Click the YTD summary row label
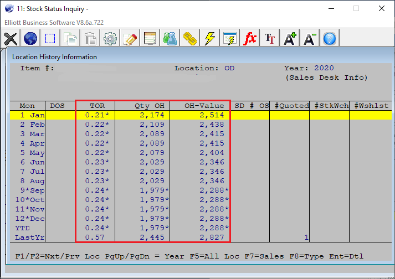Viewport: 395px width, 279px height. coord(22,228)
